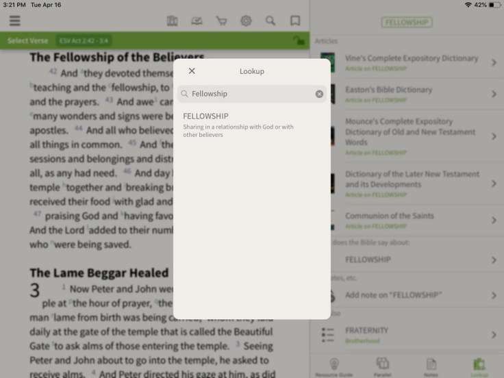Switch to the Parallel tab
Image resolution: width=504 pixels, height=378 pixels.
pyautogui.click(x=383, y=366)
